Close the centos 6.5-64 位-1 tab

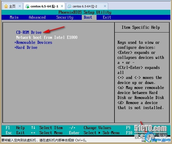point(62,6)
